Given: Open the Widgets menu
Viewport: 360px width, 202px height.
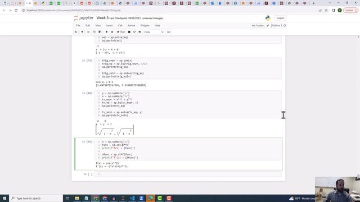Looking at the screenshot, I should (145, 26).
